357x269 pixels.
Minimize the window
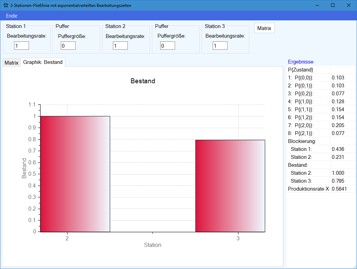pyautogui.click(x=317, y=5)
